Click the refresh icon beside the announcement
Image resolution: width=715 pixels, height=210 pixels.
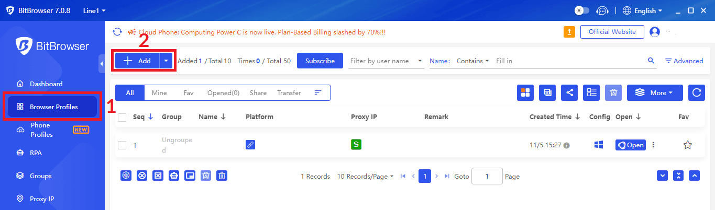click(118, 32)
